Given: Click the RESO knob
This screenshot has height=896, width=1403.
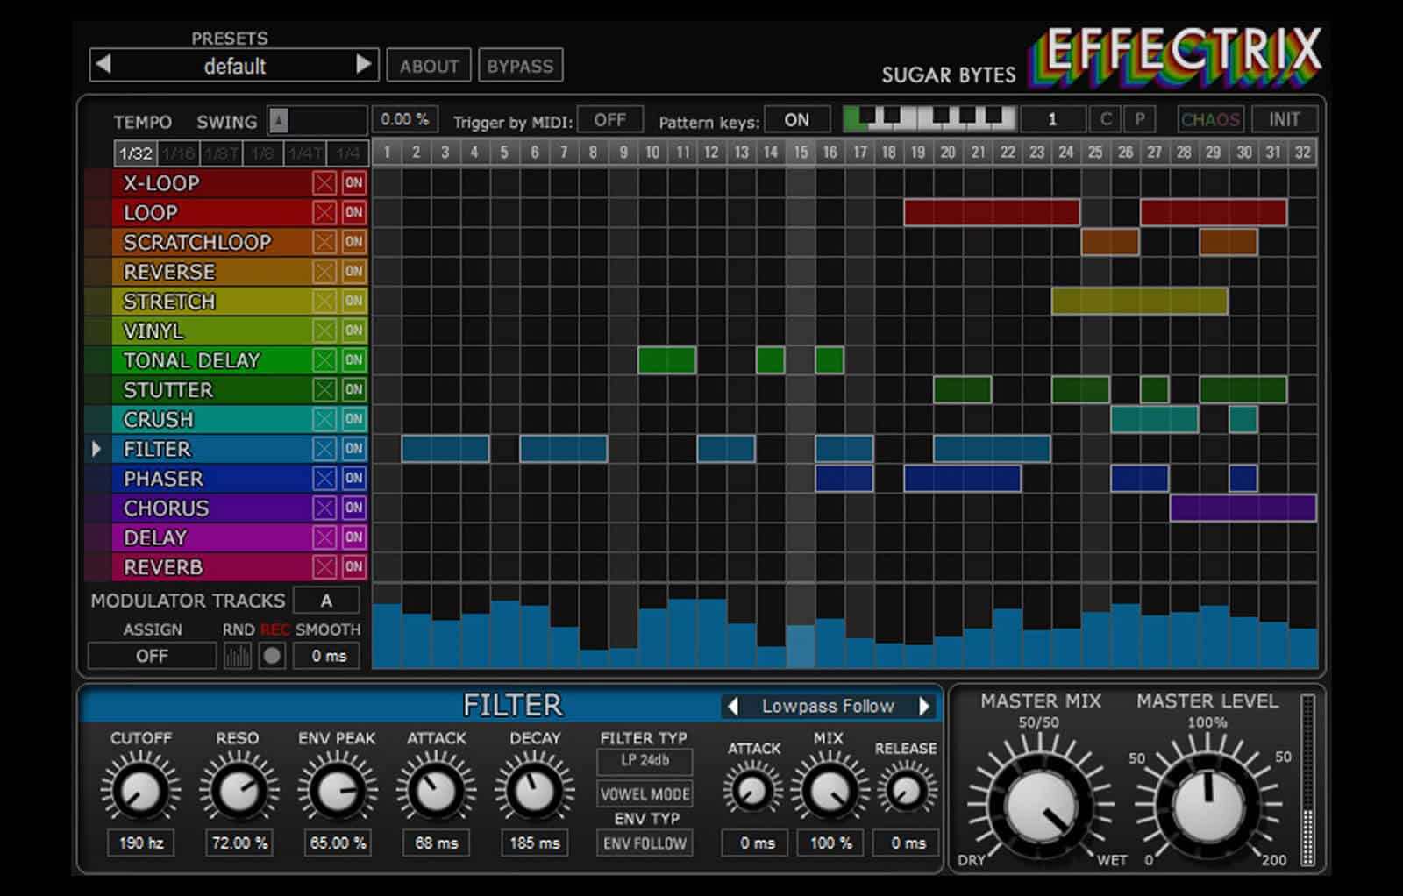Looking at the screenshot, I should [x=238, y=790].
